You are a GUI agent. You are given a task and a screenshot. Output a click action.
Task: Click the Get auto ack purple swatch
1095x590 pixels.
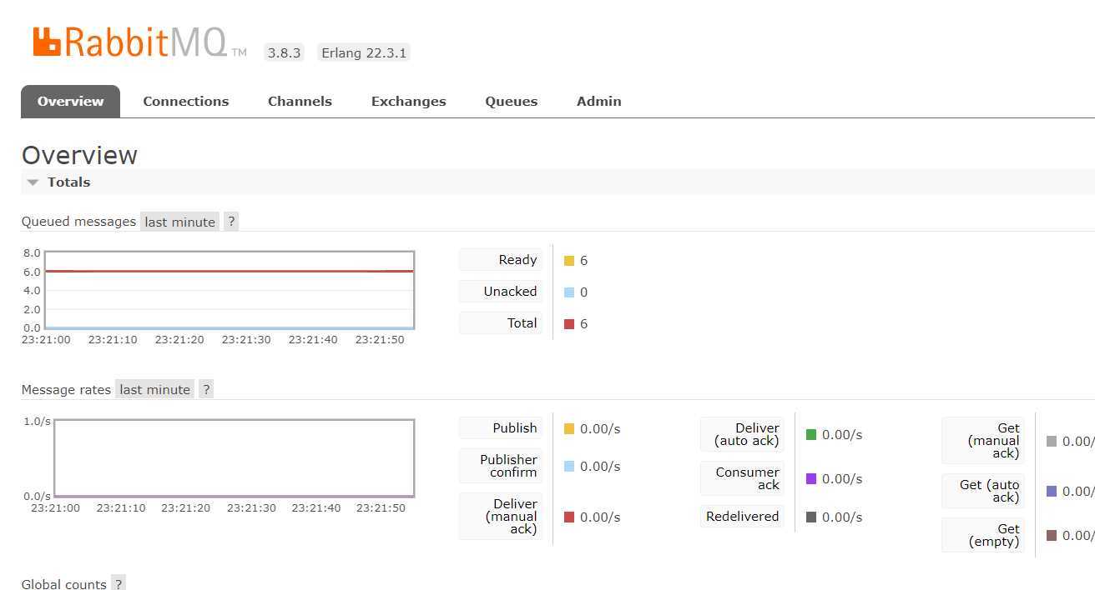click(x=1052, y=492)
